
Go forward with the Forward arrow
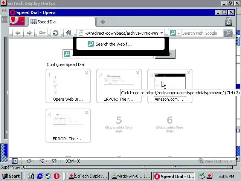[29, 33]
